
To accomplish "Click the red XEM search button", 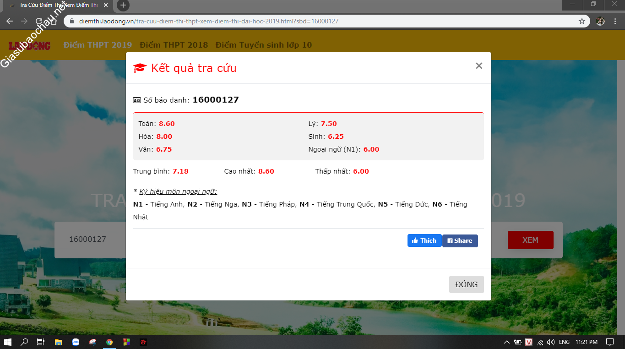I will 530,240.
